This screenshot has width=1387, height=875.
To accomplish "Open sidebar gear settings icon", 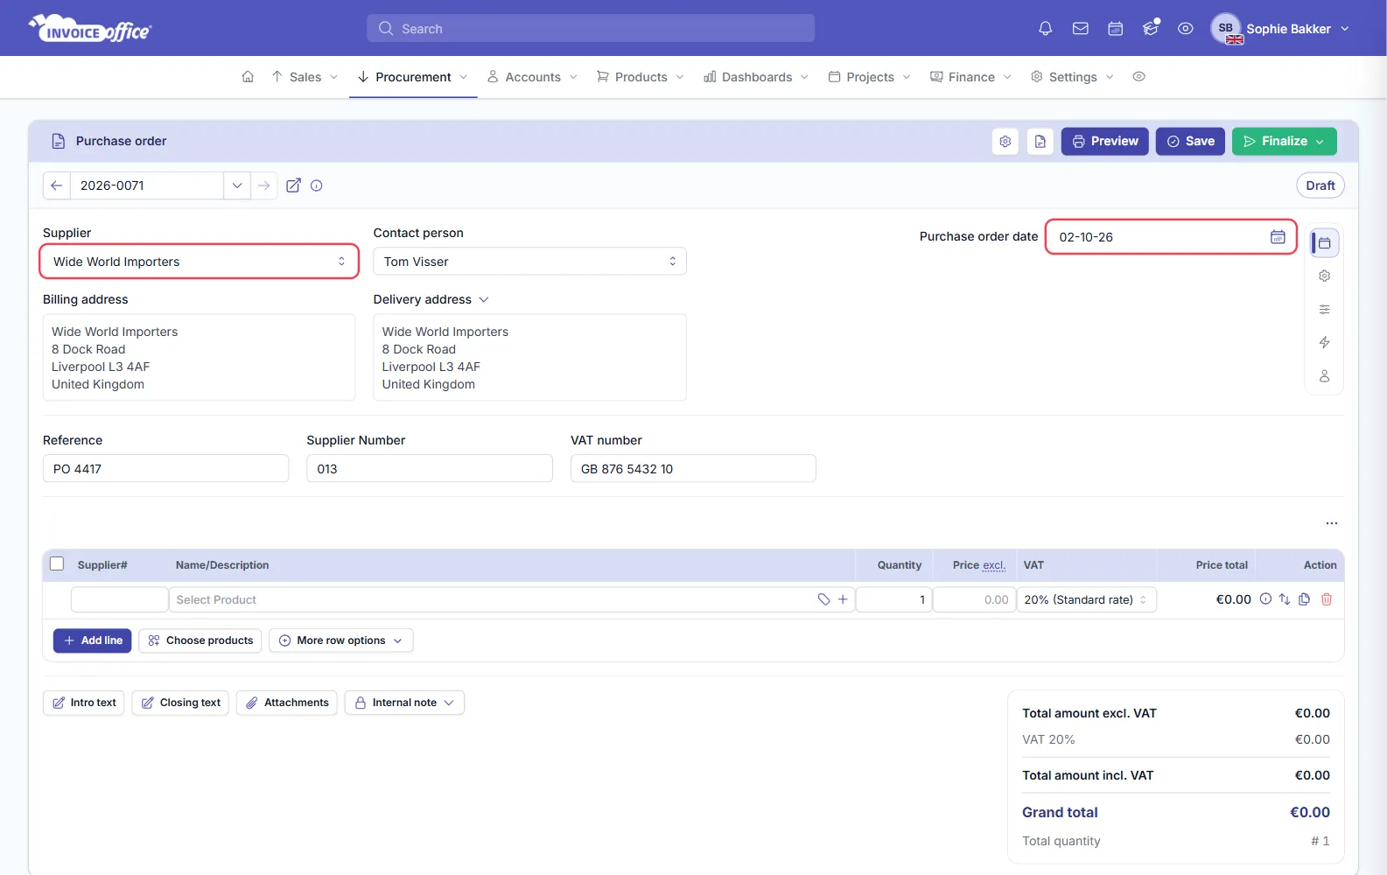I will point(1325,276).
